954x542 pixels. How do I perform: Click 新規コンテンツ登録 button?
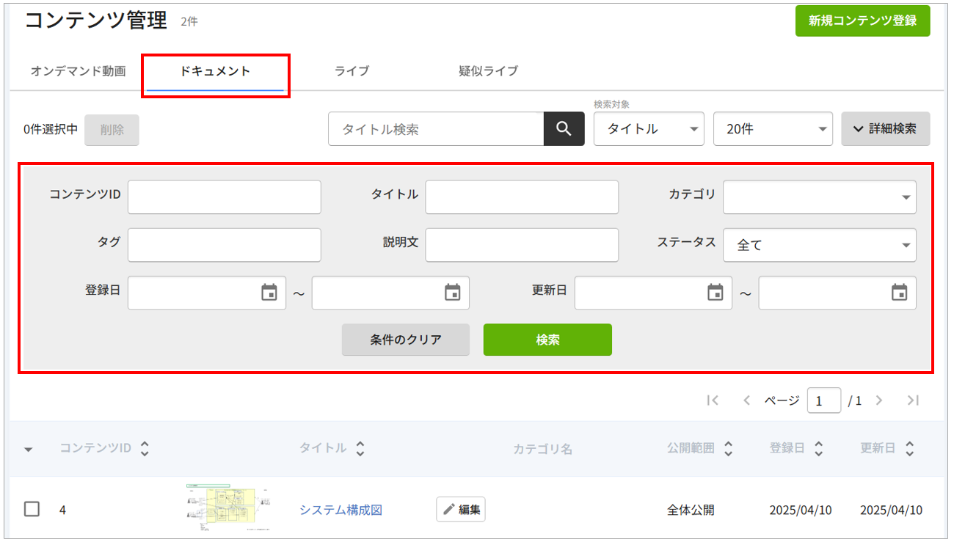pos(863,21)
